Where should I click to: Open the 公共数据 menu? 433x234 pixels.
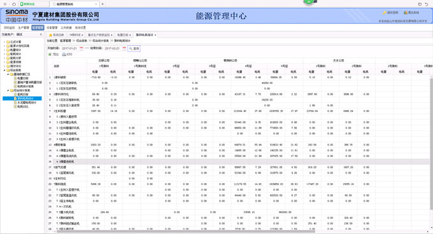tap(66, 27)
